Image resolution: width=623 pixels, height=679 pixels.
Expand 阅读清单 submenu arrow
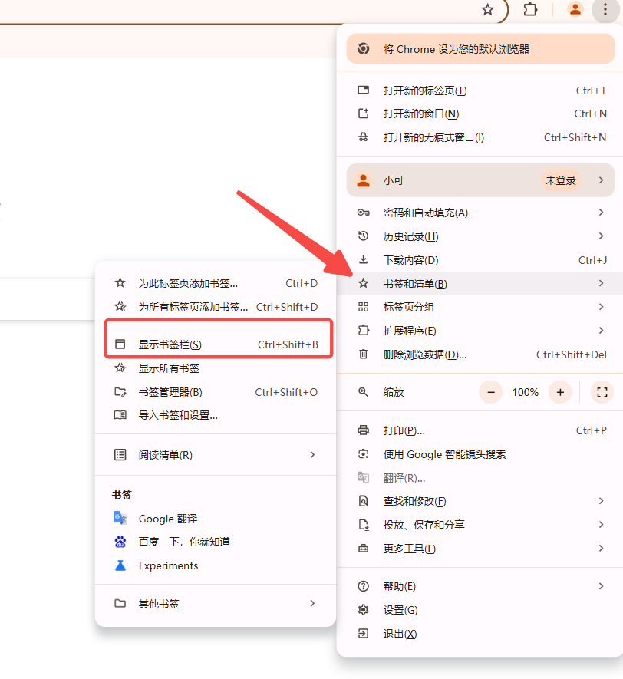312,455
